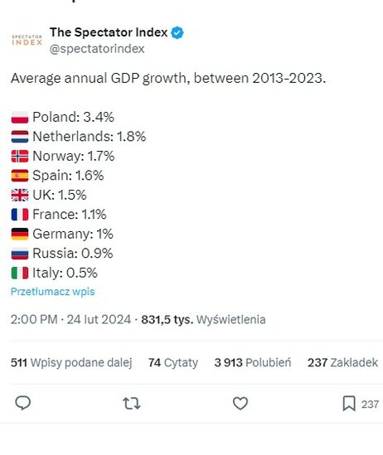Viewport: 383px width, 455px height.
Task: Click the reply speech bubble icon
Action: [x=23, y=403]
